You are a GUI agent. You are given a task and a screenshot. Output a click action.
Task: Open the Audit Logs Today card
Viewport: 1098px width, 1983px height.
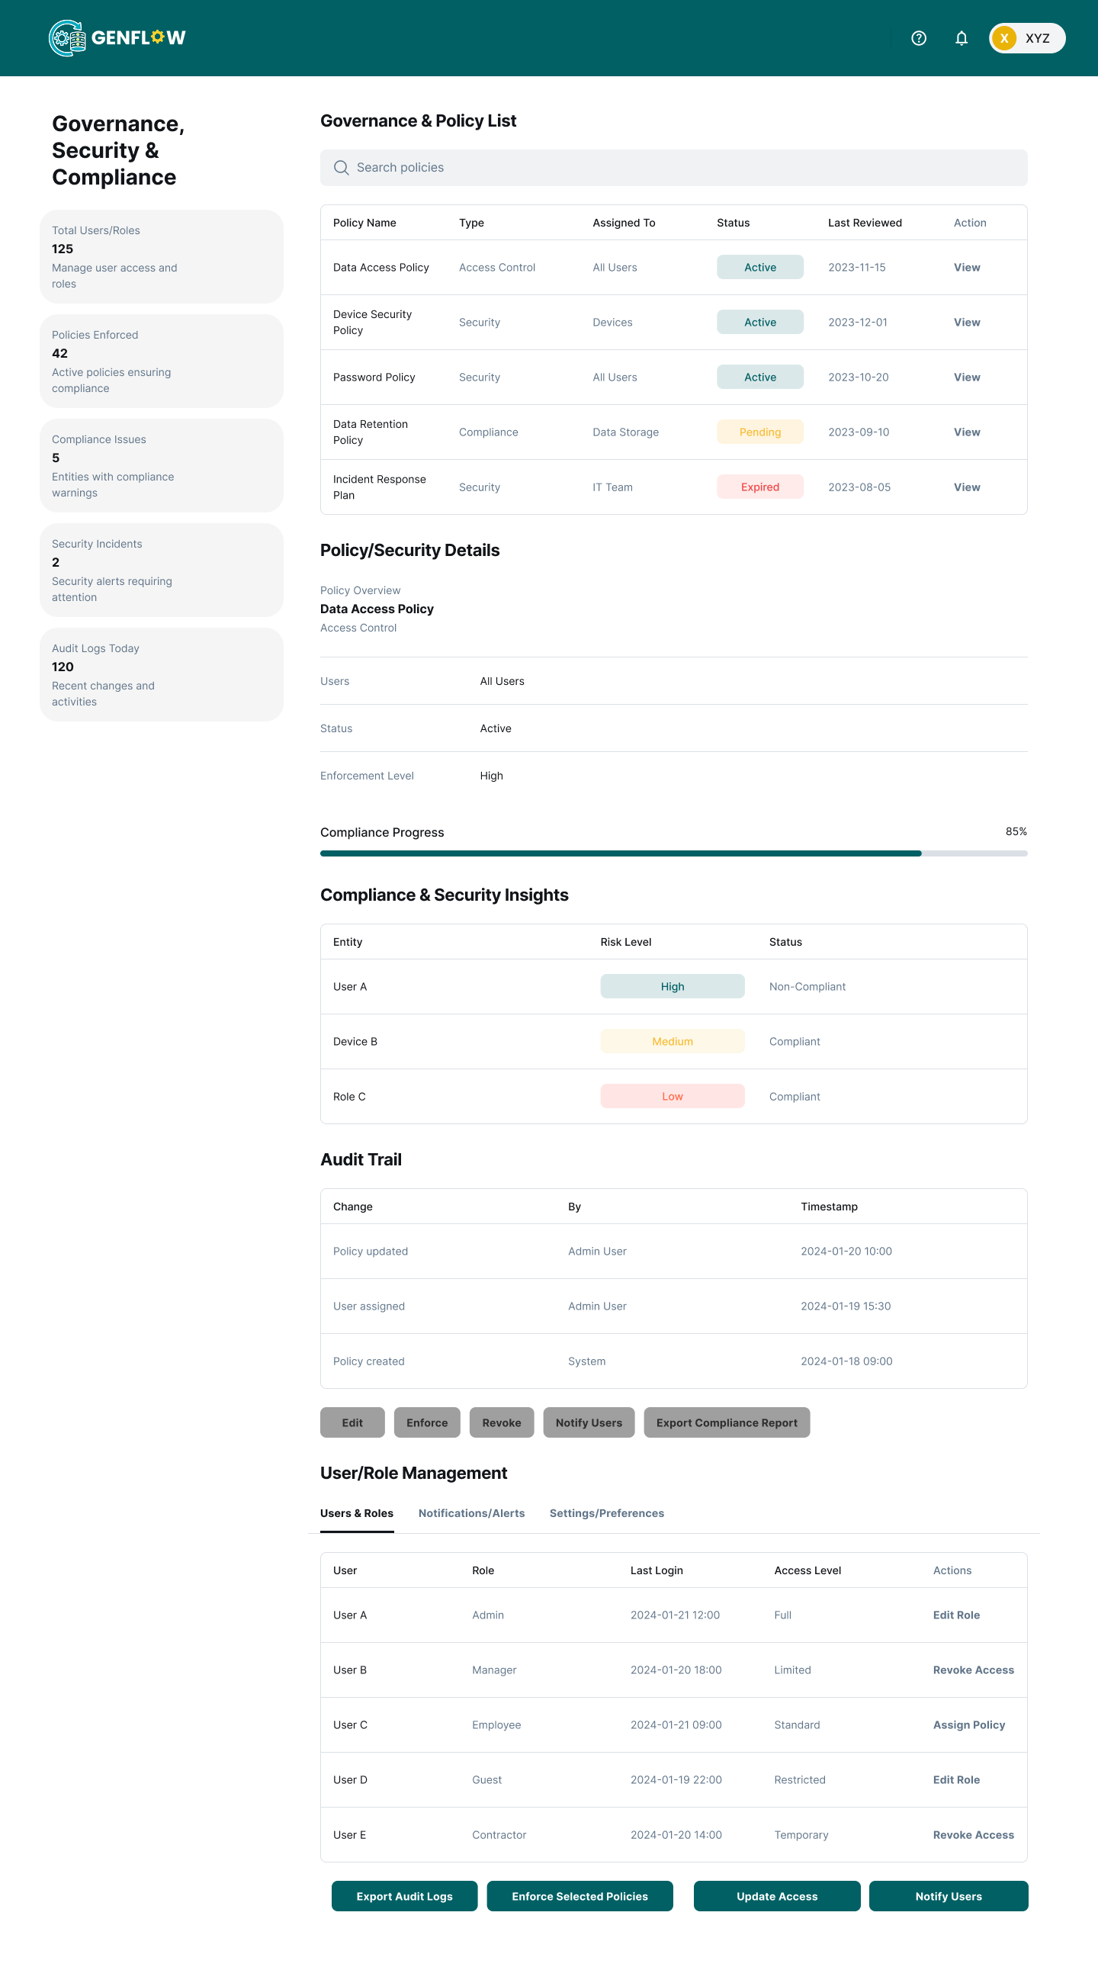(x=162, y=675)
